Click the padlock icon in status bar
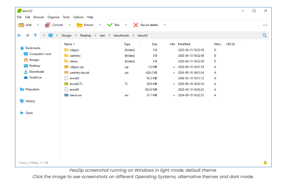 point(266,163)
